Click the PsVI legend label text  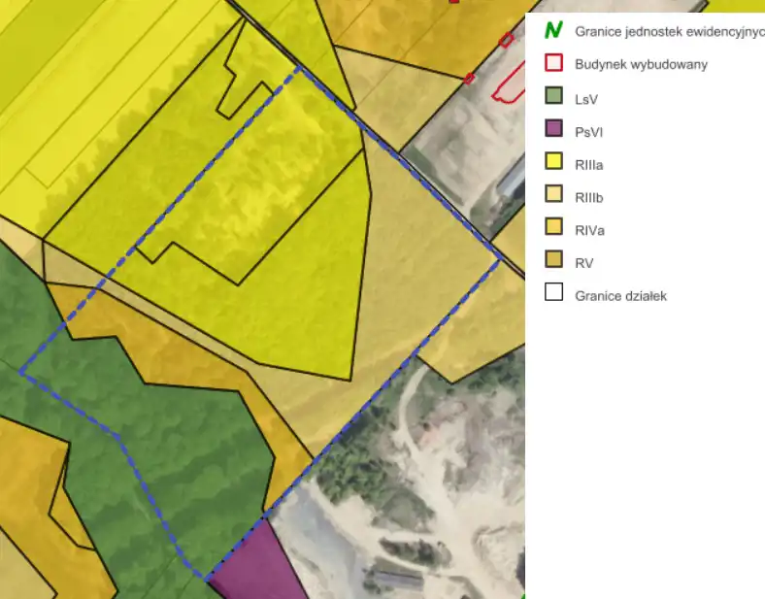click(589, 131)
